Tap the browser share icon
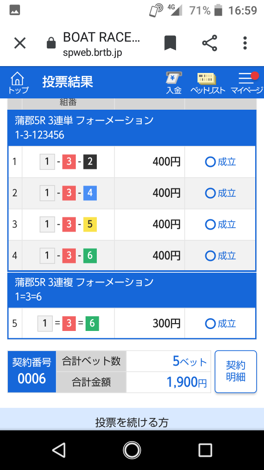This screenshot has width=264, height=470. [210, 43]
